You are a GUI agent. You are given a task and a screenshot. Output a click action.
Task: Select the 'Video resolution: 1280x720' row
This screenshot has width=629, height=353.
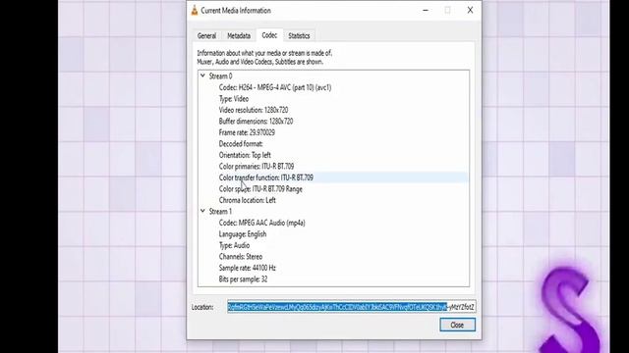tap(254, 110)
